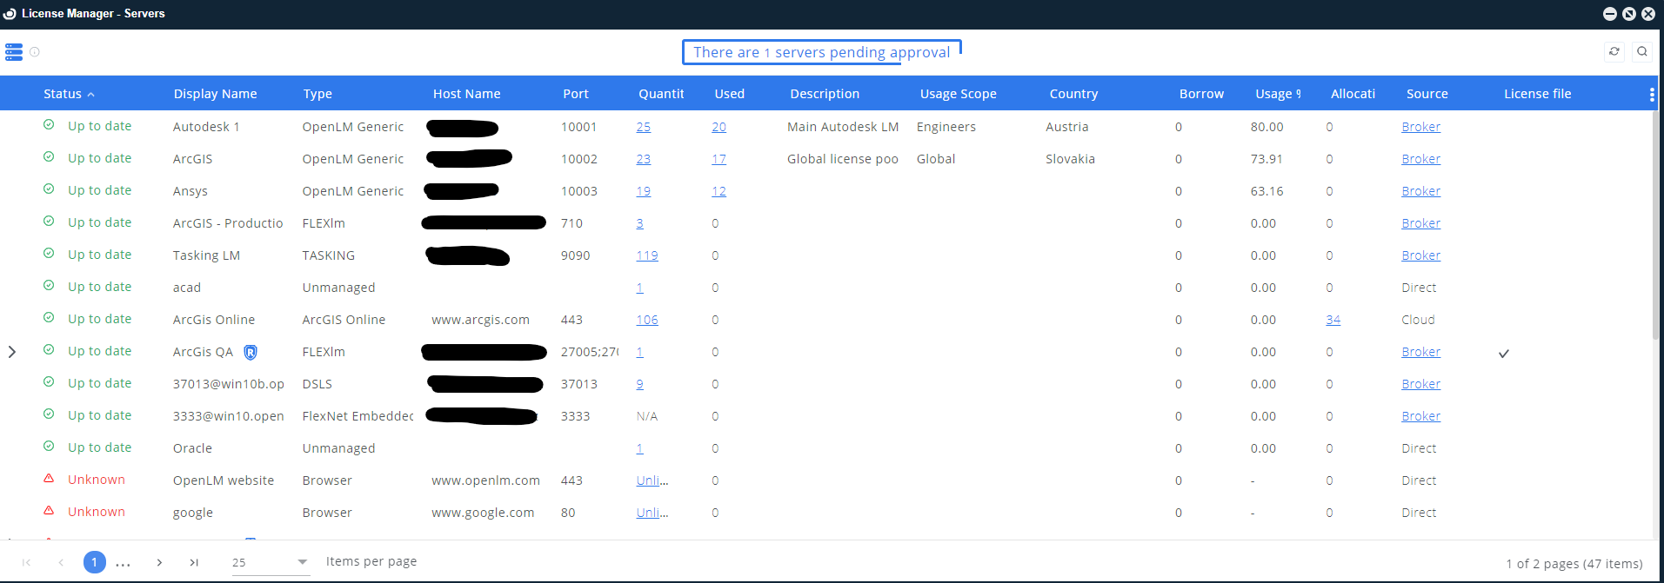1664x583 pixels.
Task: Click the warning icon on google row
Action: pos(49,511)
